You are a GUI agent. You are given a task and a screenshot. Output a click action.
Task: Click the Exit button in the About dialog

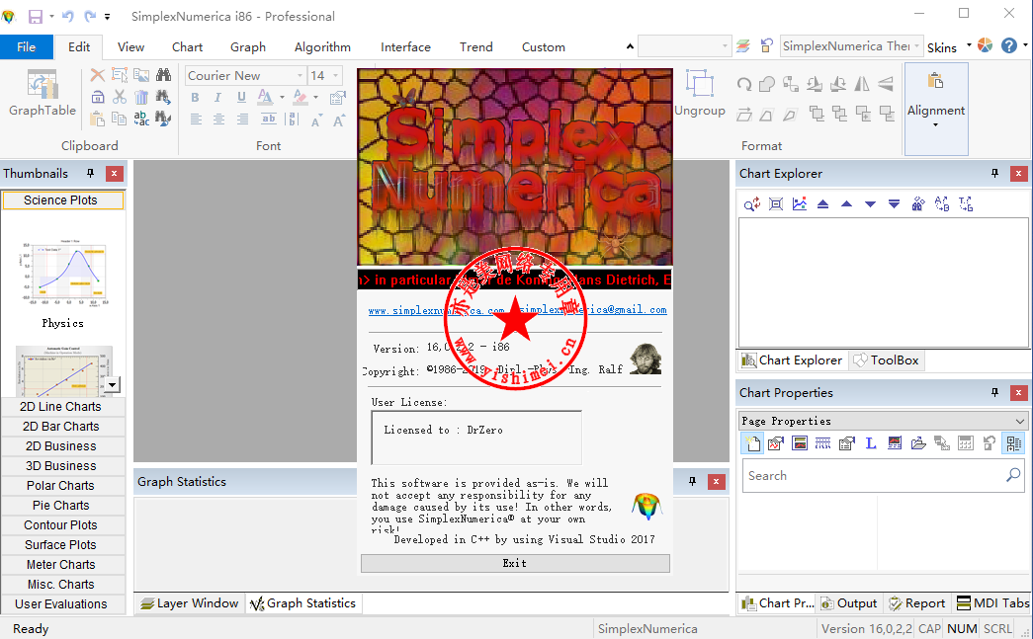[x=515, y=563]
